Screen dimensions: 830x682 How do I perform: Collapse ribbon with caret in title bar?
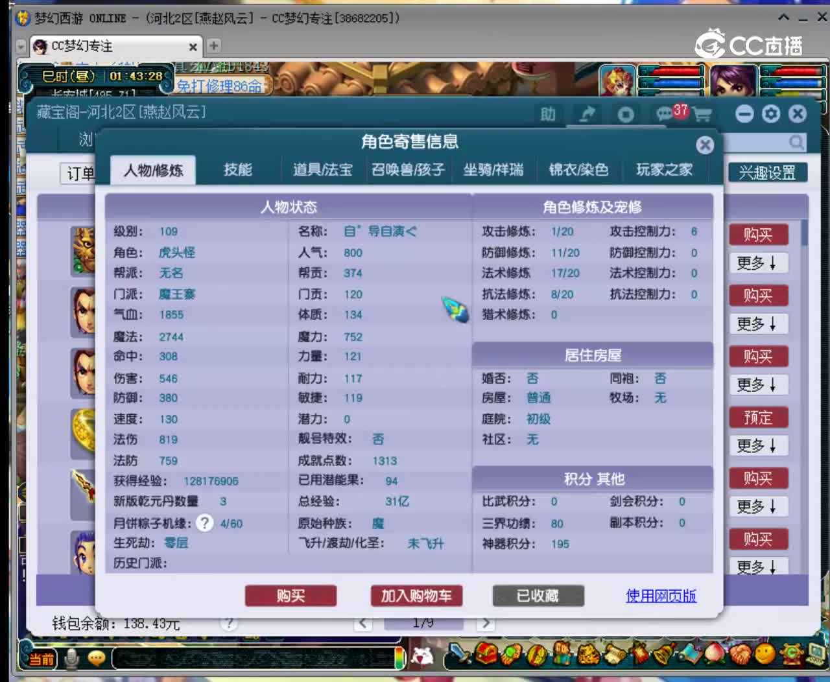click(784, 18)
